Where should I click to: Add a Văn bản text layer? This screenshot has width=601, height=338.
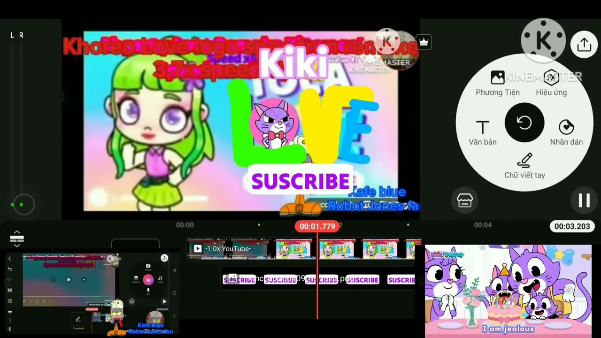482,132
